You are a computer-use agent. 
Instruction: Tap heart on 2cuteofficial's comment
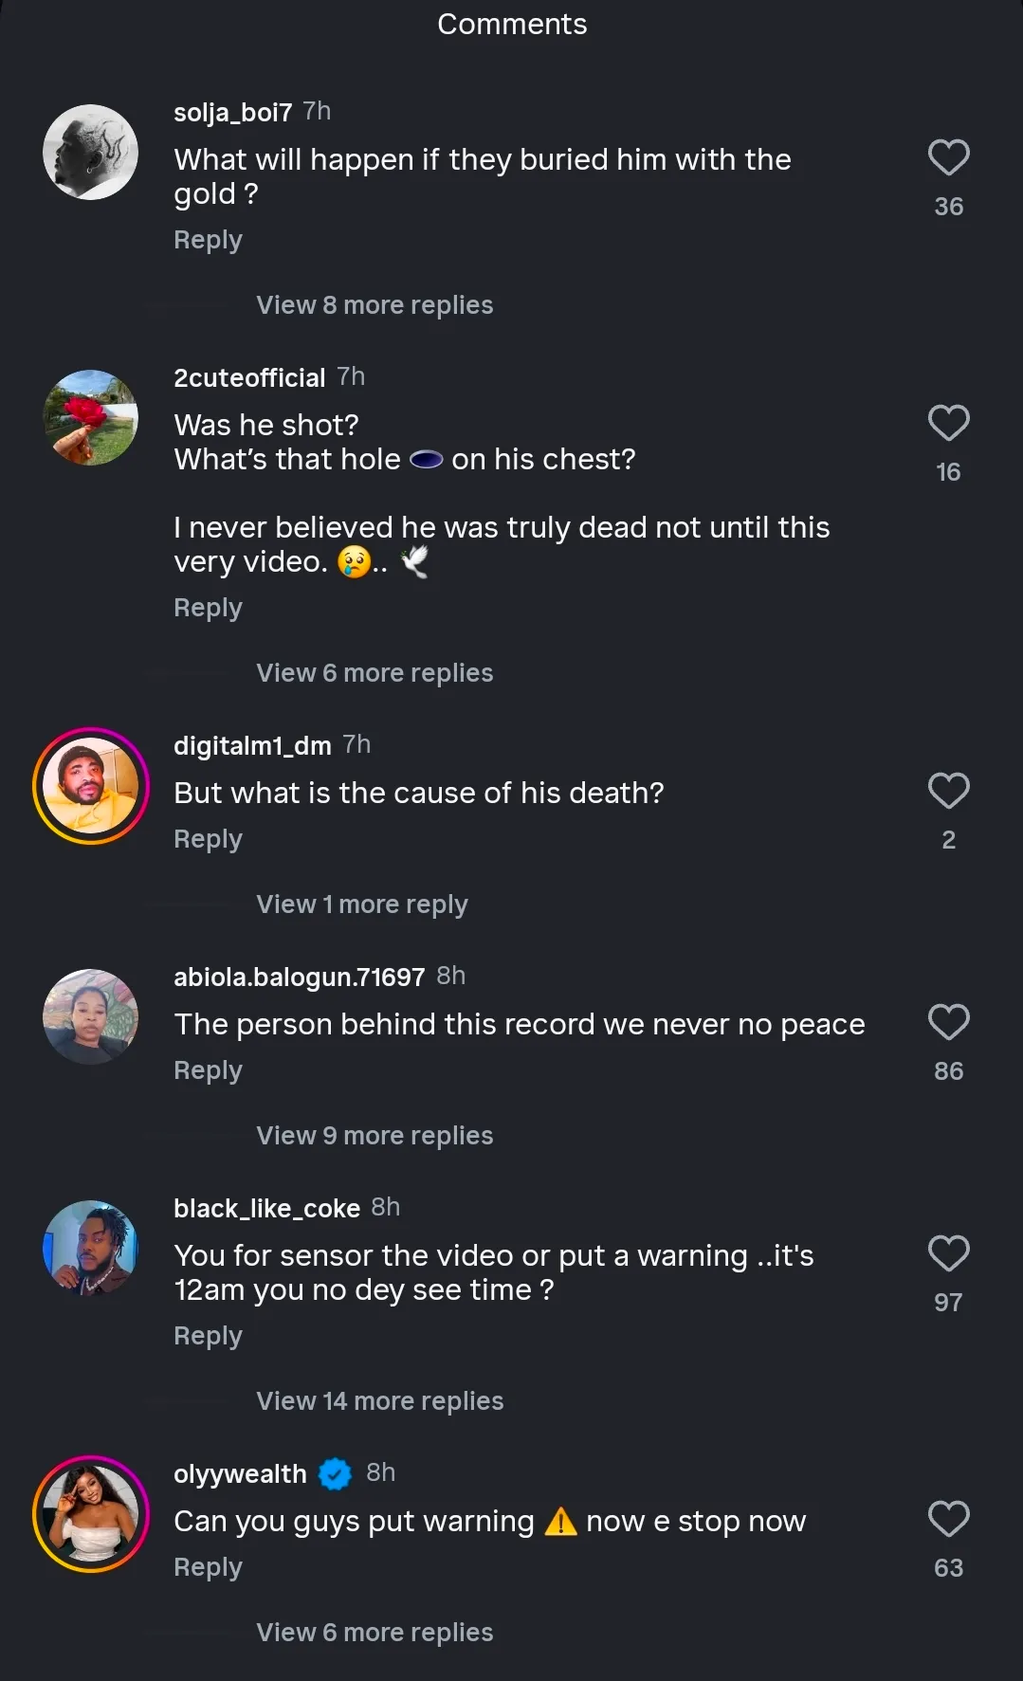[x=948, y=424]
